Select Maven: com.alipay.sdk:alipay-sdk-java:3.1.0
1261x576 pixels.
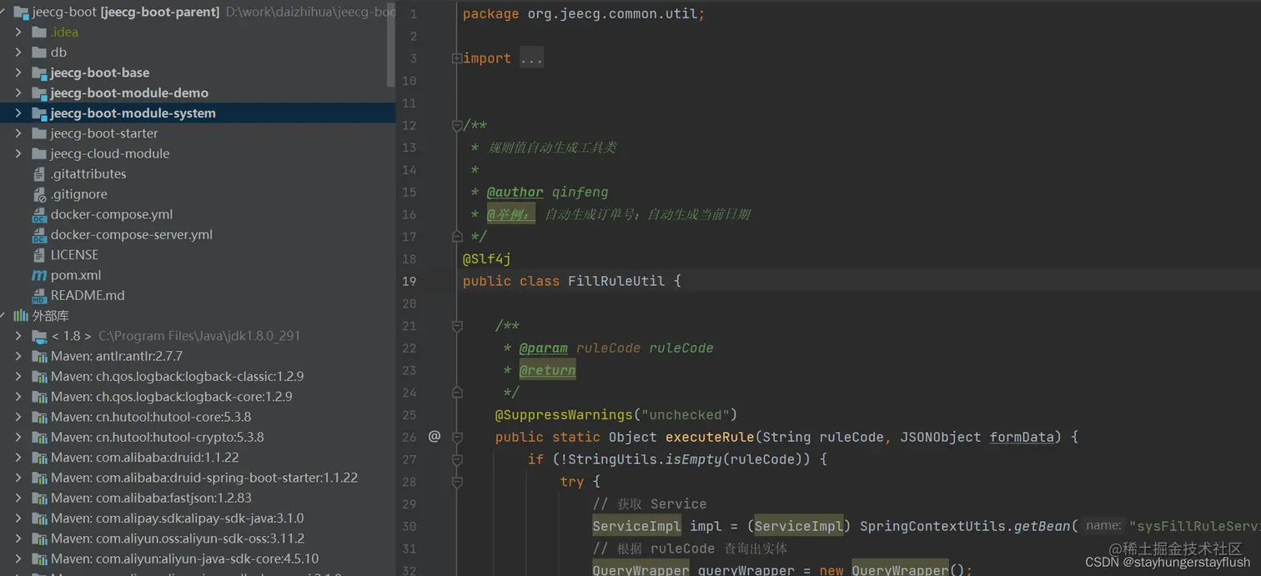click(178, 518)
